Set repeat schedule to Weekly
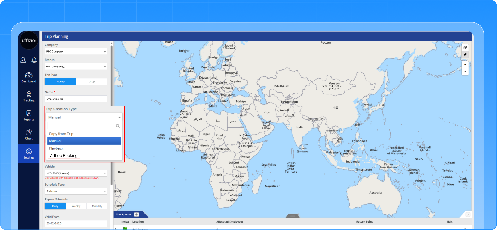Screen dimensions: 497x230 (x=76, y=206)
